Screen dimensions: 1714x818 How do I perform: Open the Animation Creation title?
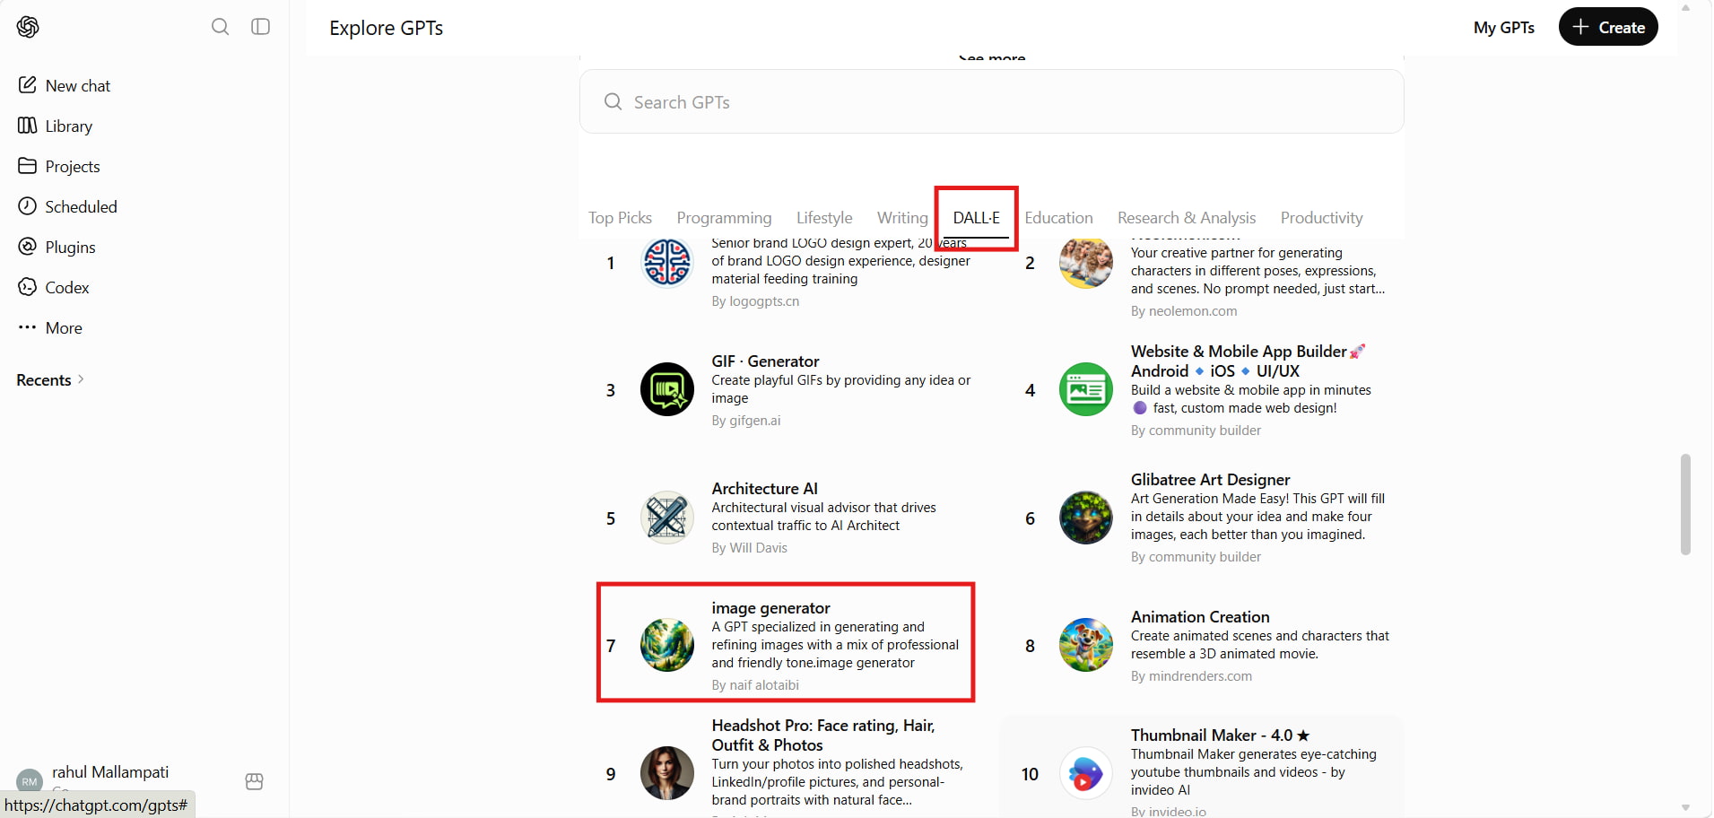coord(1200,617)
